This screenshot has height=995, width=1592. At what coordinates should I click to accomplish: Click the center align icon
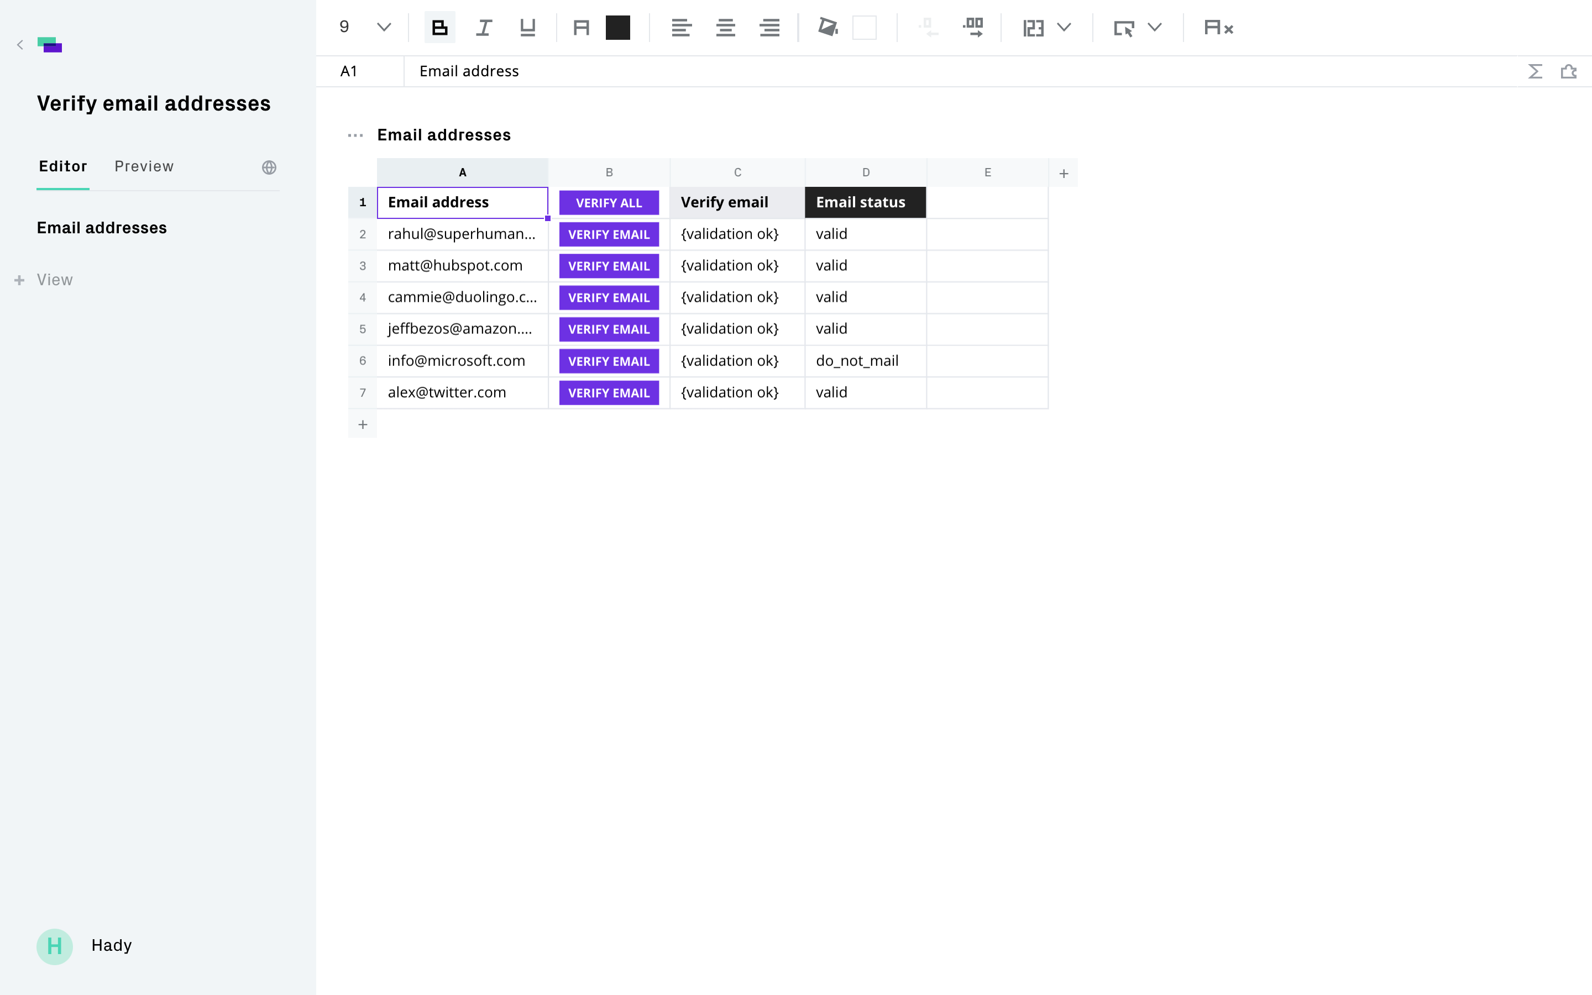725,28
